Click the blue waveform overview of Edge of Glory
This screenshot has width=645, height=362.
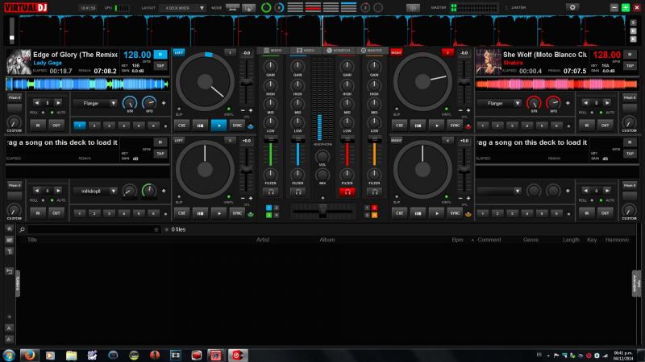pos(87,84)
